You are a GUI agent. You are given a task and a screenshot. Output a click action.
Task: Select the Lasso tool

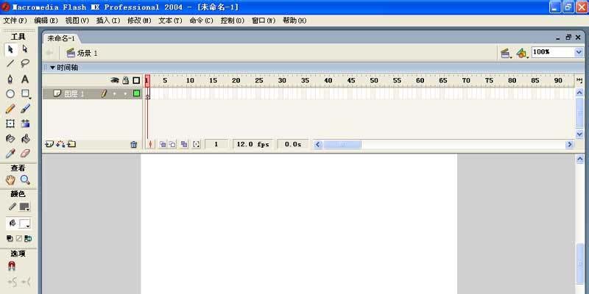tap(25, 64)
